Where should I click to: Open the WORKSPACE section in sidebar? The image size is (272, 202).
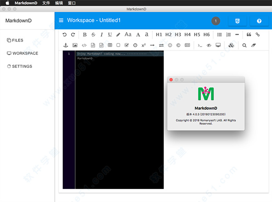click(22, 53)
